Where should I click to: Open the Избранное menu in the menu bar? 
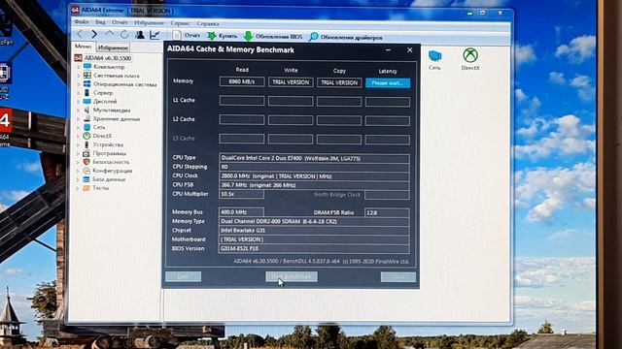[x=149, y=23]
